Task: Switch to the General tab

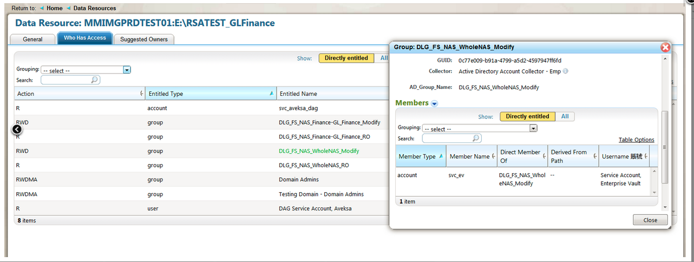Action: click(32, 39)
